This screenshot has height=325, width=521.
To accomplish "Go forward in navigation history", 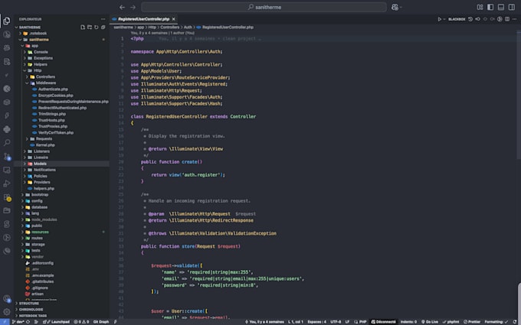I will pos(133,7).
